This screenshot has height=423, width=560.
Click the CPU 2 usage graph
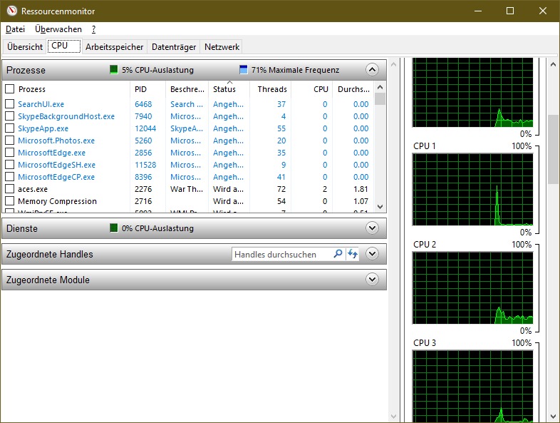[472, 288]
